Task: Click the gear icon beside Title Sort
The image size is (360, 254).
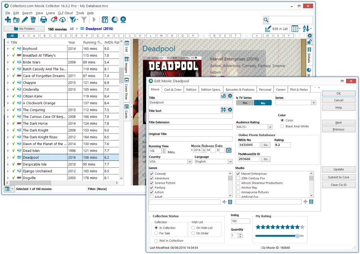Action: click(x=230, y=110)
